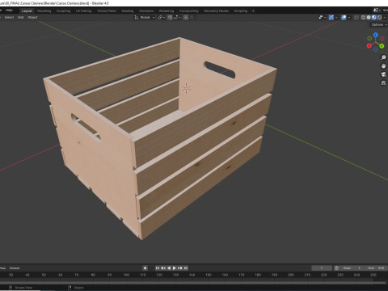Toggle the snapping magnet icon
The image size is (388, 291).
[170, 17]
